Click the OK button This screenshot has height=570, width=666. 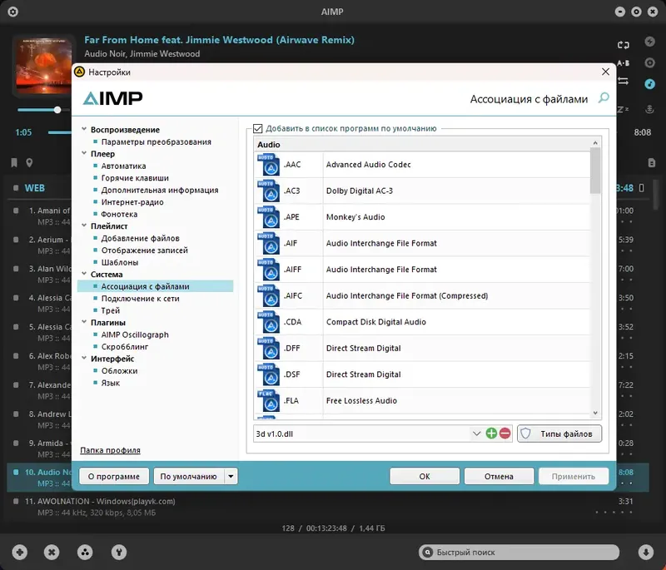(425, 476)
